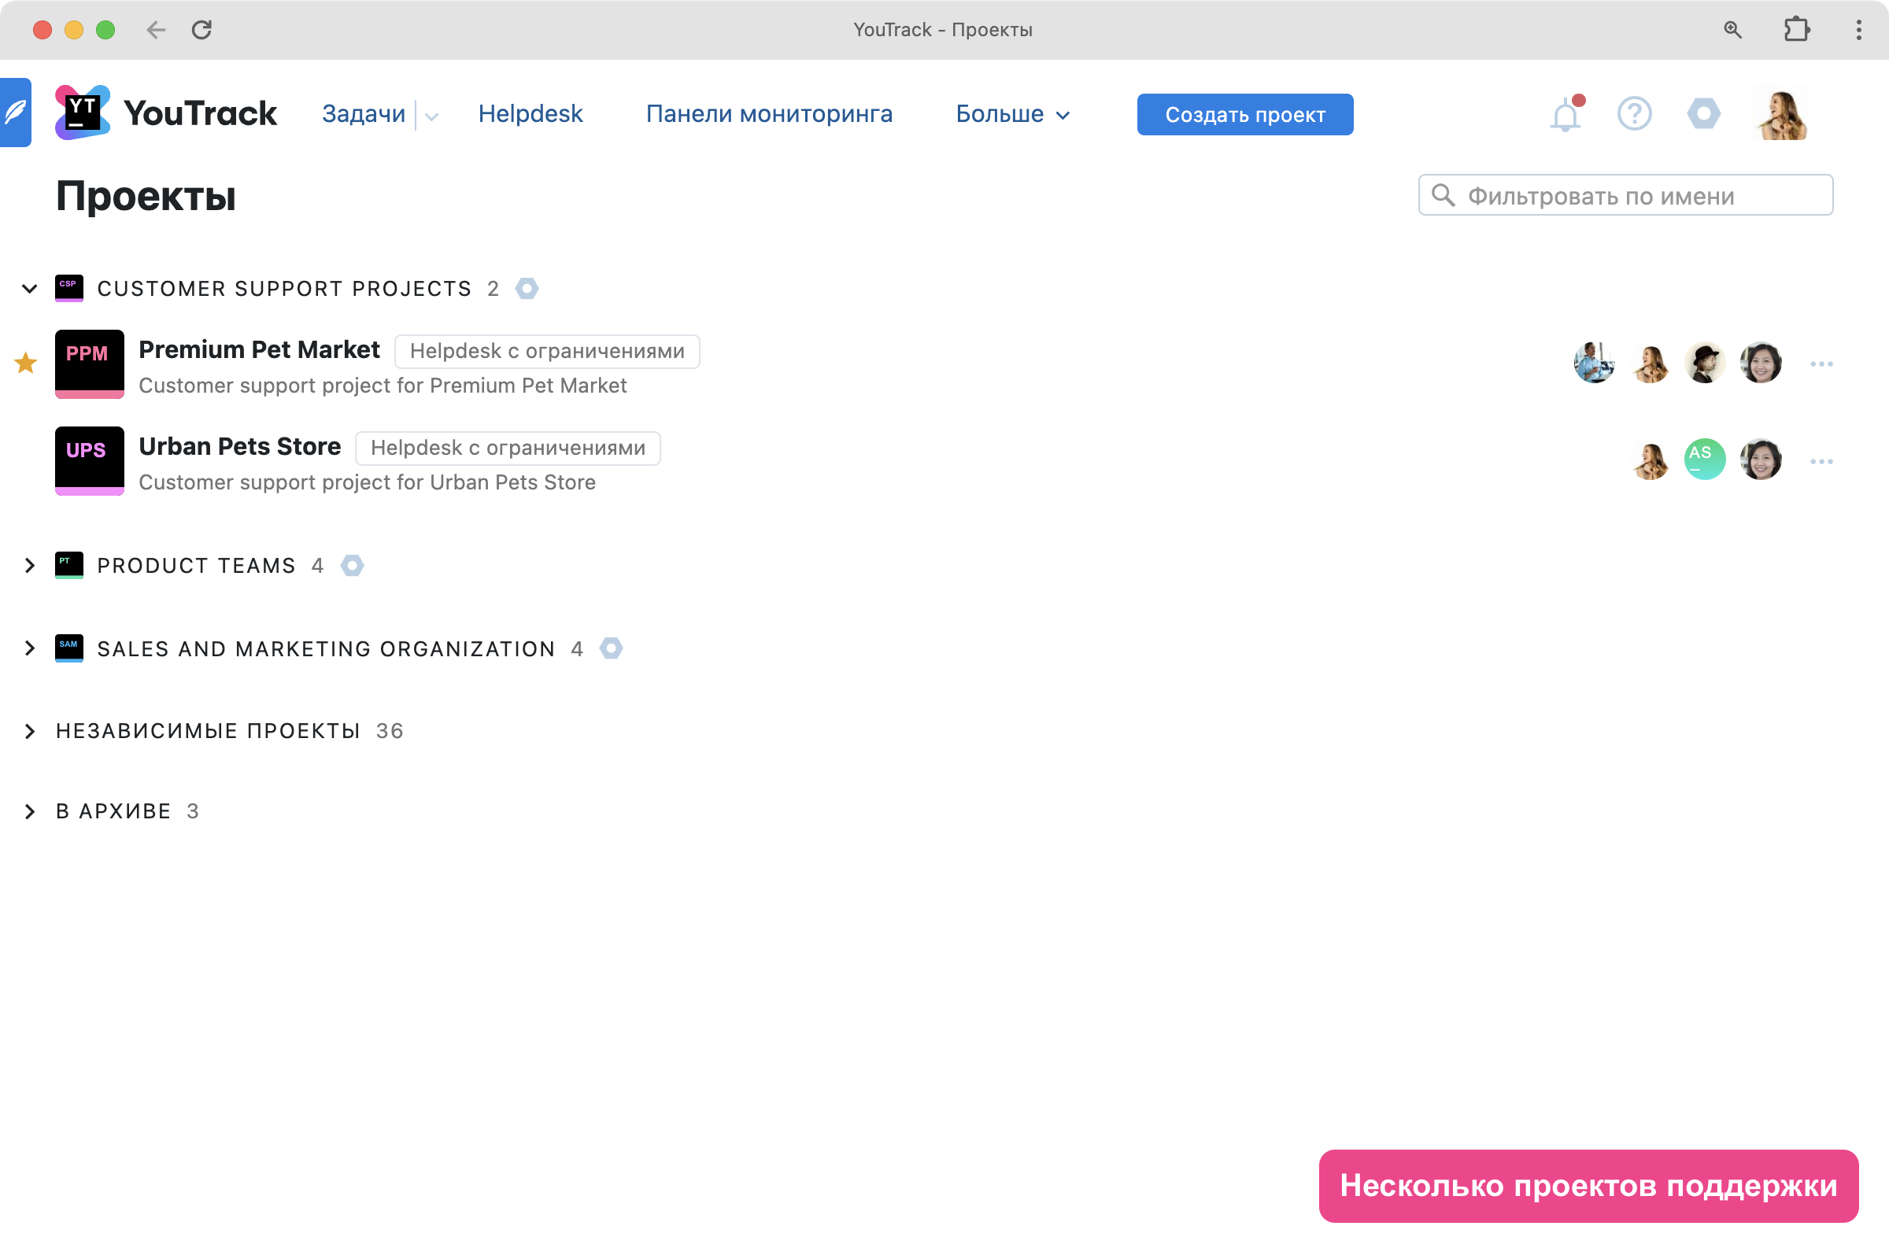
Task: Click the feather icon on left edge
Action: pyautogui.click(x=15, y=113)
